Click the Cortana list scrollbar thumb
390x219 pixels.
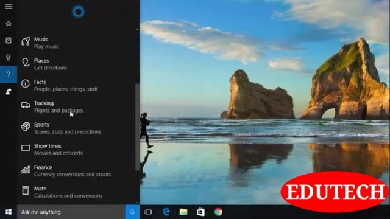click(x=137, y=127)
